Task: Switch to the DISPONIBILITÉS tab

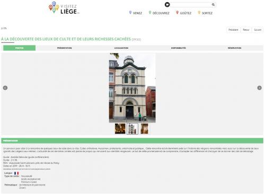Action: (178, 48)
